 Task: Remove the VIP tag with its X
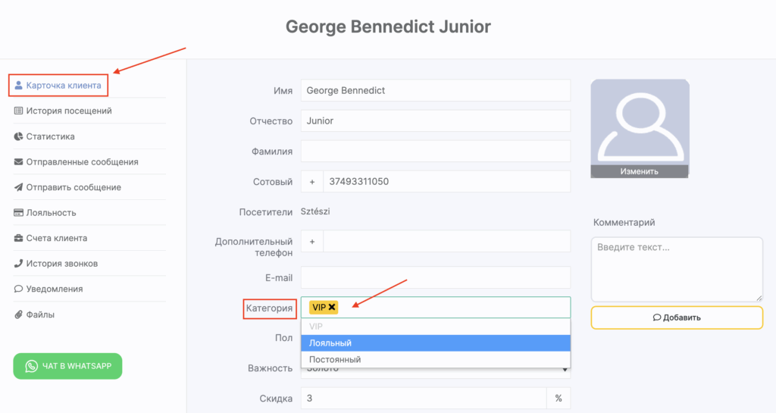point(332,307)
